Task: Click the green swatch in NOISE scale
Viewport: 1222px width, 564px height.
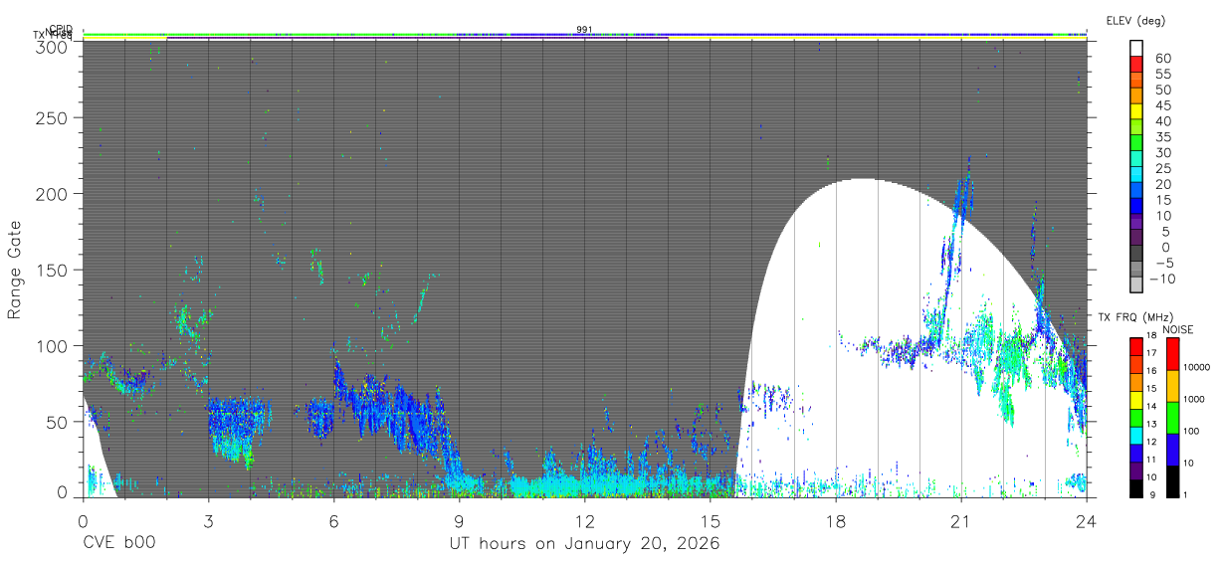Action: [1171, 417]
